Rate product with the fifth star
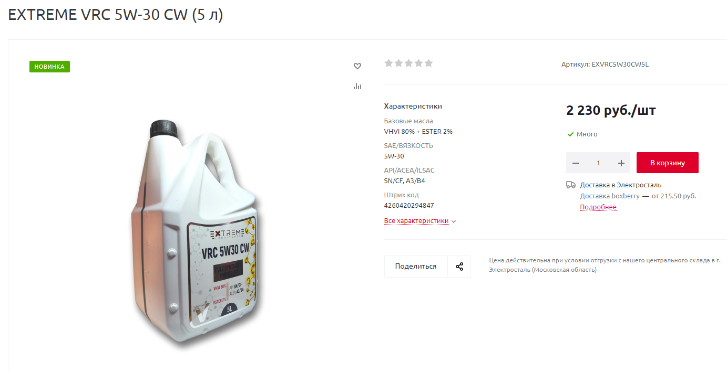The width and height of the screenshot is (727, 372). point(429,63)
